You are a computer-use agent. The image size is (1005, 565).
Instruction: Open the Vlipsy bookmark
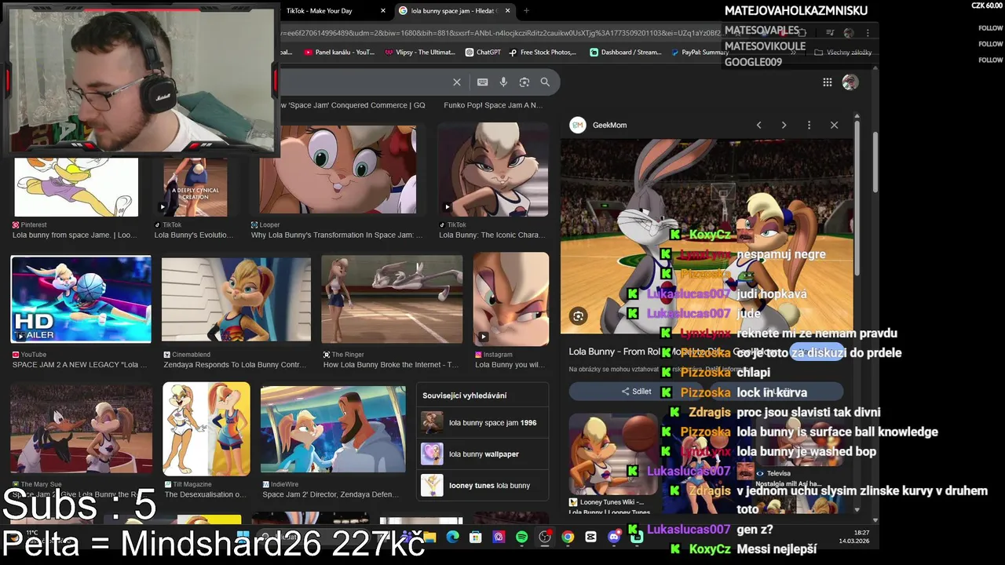point(420,53)
